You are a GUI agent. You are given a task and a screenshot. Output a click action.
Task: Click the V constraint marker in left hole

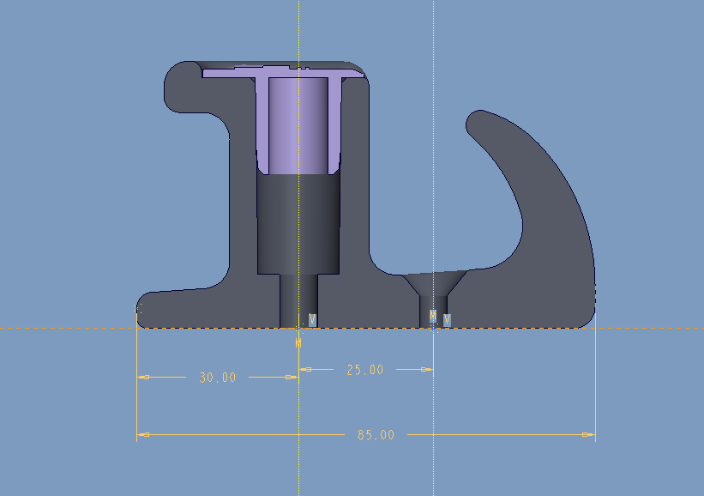point(312,319)
